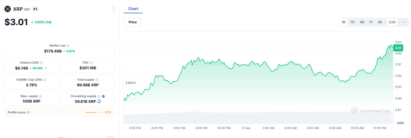Click the $6.74B volume value
The image size is (411, 138).
coord(21,68)
